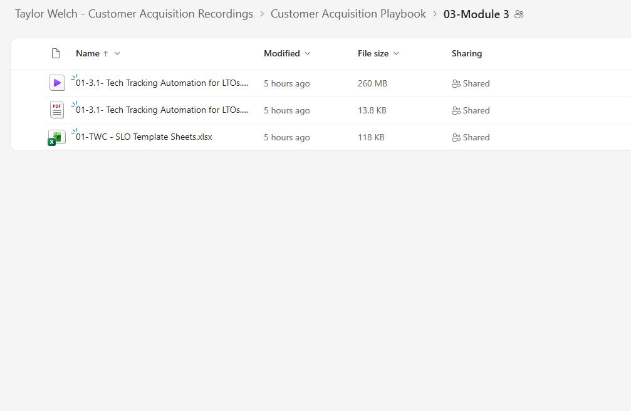Screen dimensions: 631x411
Task: Click the PDF icon for Tech Tracking Automation
Action: (56, 109)
